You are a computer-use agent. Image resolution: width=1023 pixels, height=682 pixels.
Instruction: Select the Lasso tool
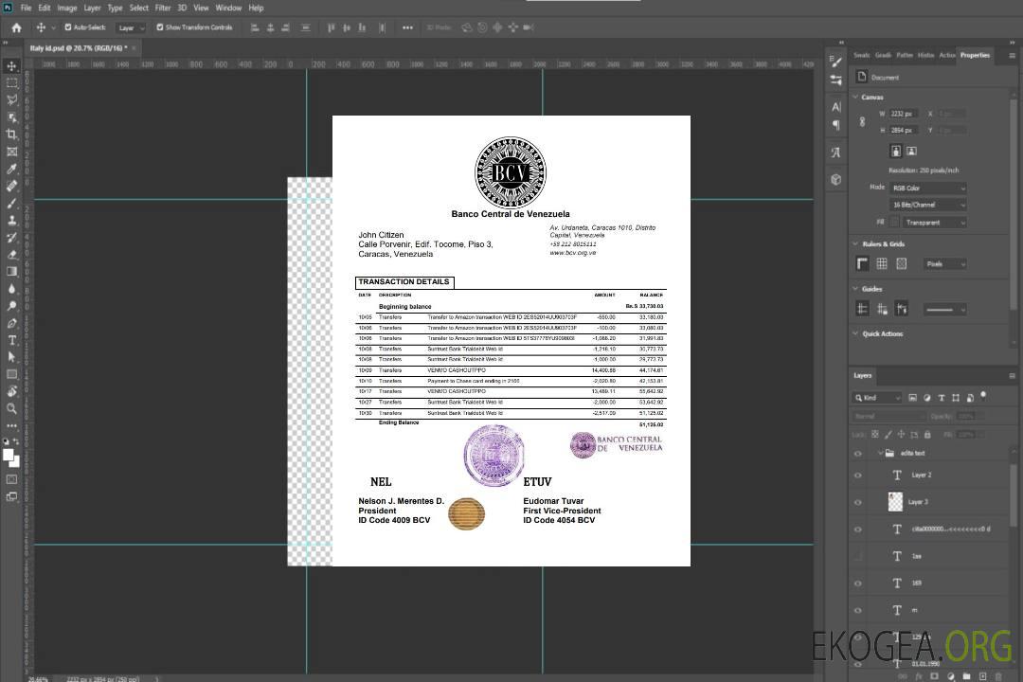pos(12,99)
